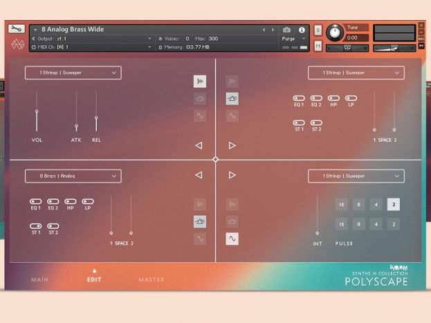Select effects mode in top-left layer
Viewport: 431px width, 323px height.
coord(200,98)
